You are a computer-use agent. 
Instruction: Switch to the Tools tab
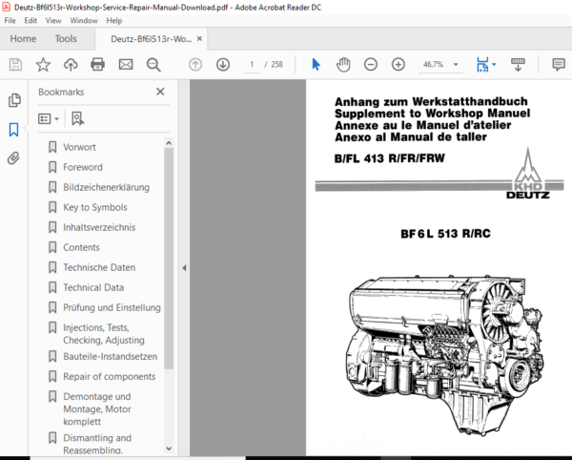(66, 39)
